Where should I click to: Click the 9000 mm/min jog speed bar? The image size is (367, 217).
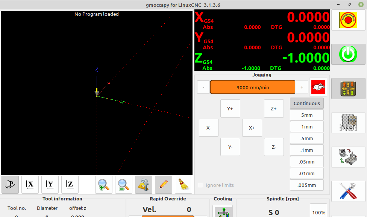tap(253, 87)
